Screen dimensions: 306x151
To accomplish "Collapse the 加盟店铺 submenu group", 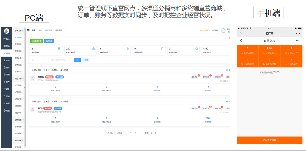I will [x=19, y=79].
